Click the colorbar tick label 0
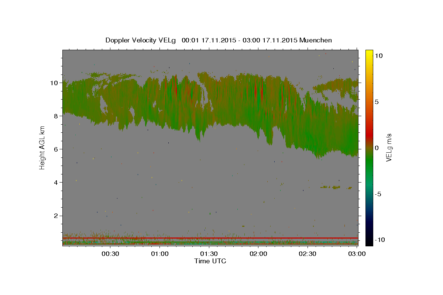Image resolution: width=443 pixels, height=295 pixels. click(376, 148)
